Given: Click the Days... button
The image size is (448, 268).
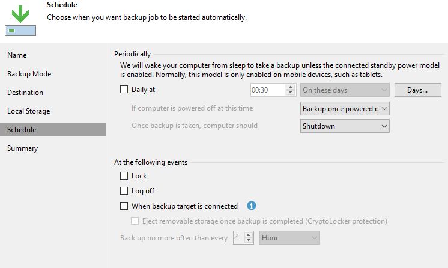Looking at the screenshot, I should (x=417, y=90).
